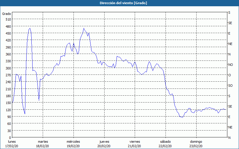The image size is (239, 149).
Task: Click the 'domingo' day label
Action: tap(196, 142)
